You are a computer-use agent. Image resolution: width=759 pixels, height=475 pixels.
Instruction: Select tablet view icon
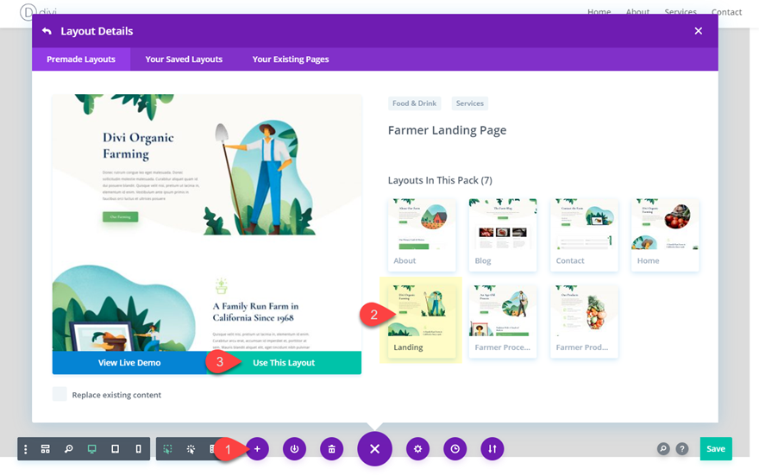click(x=116, y=449)
